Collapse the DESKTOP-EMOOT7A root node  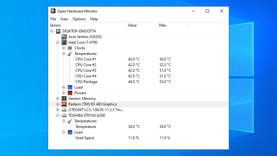(x=52, y=31)
